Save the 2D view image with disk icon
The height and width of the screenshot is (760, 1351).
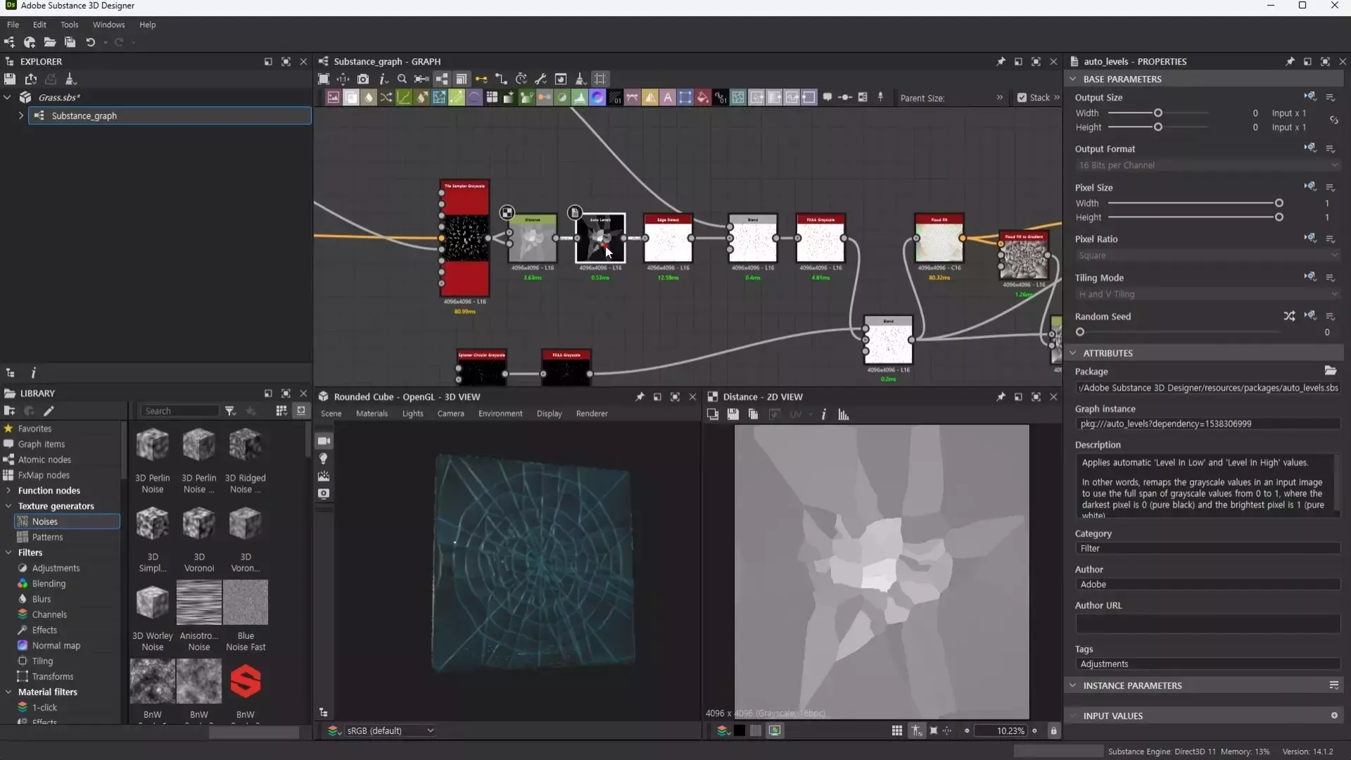pos(732,414)
